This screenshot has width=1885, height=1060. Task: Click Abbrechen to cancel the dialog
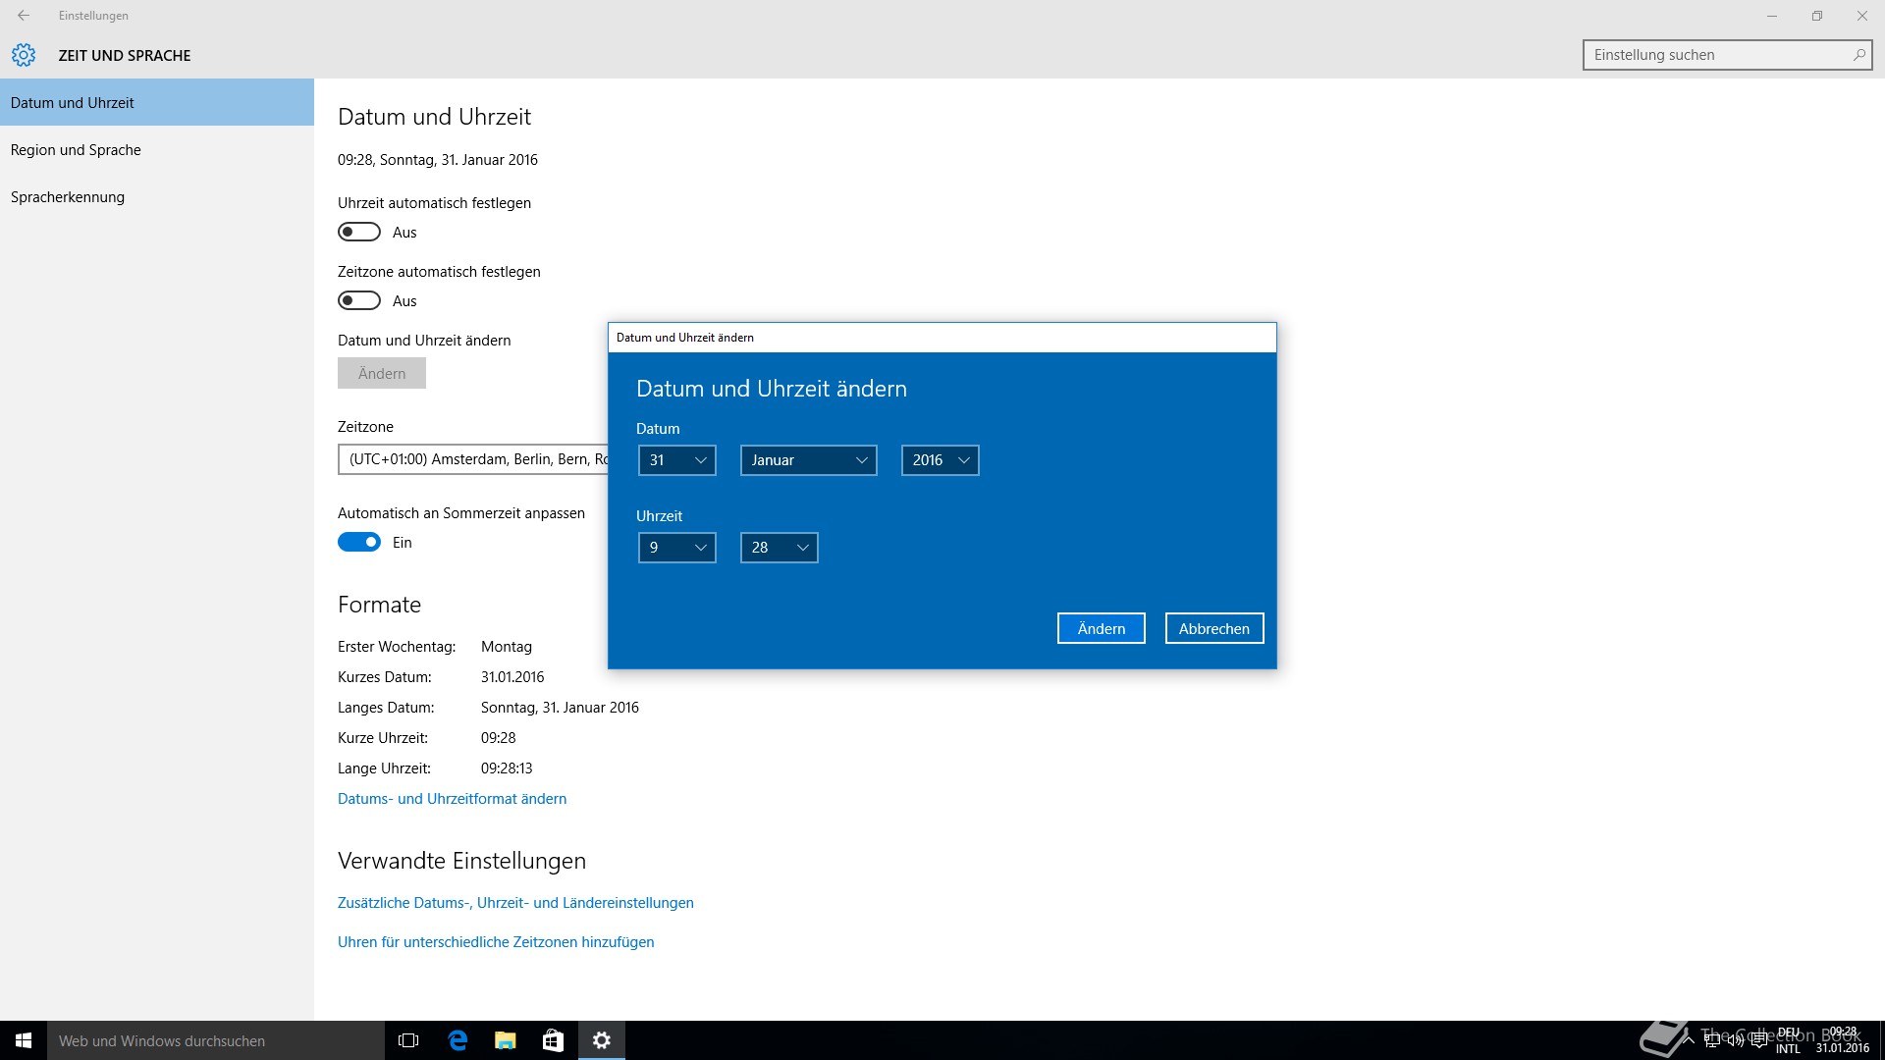1213,628
